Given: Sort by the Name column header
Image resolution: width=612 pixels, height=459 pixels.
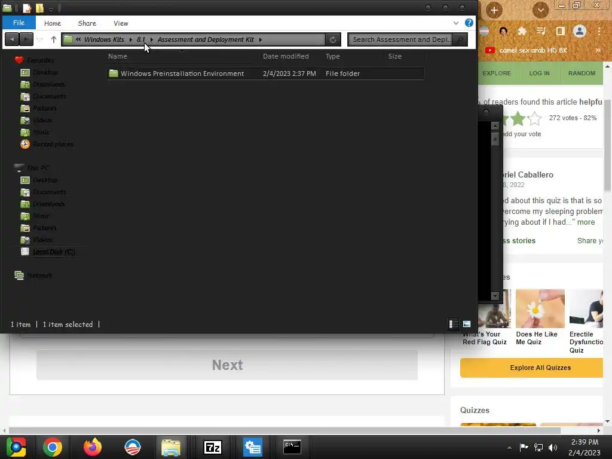Looking at the screenshot, I should click(118, 56).
